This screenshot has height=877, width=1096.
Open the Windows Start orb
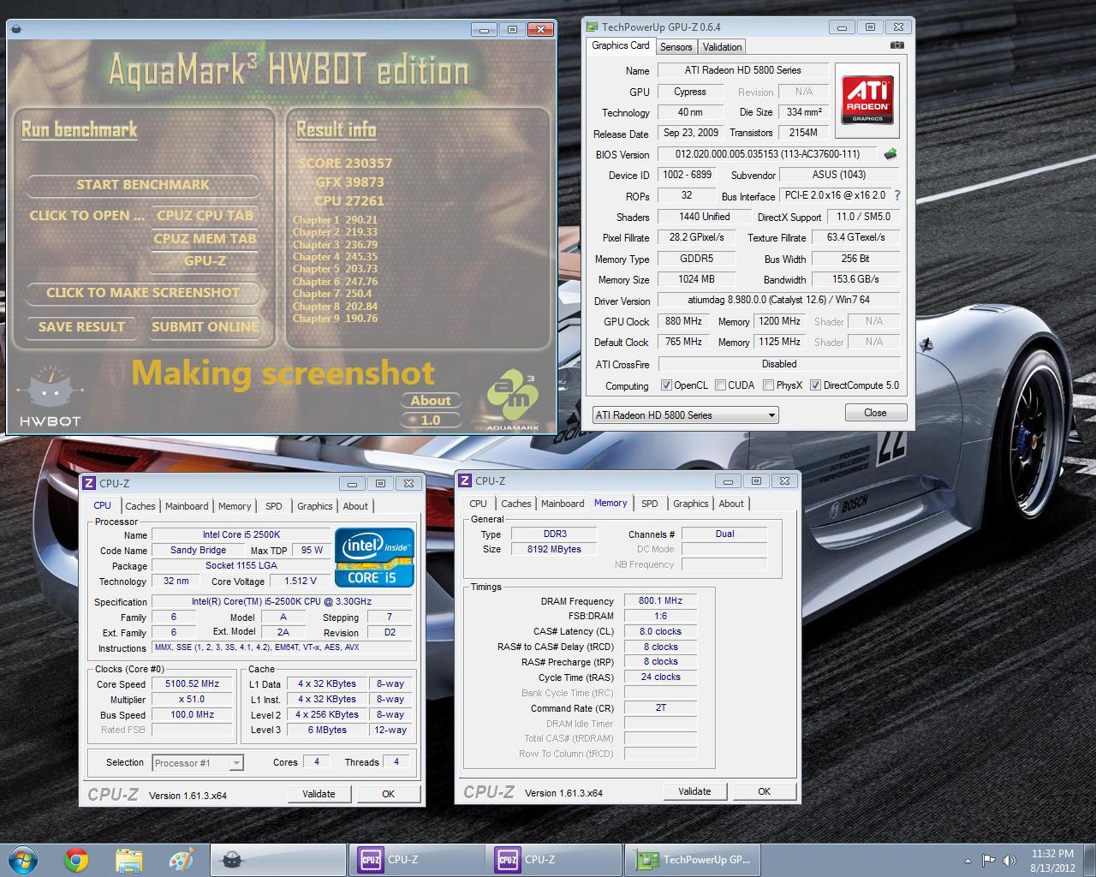coord(23,860)
